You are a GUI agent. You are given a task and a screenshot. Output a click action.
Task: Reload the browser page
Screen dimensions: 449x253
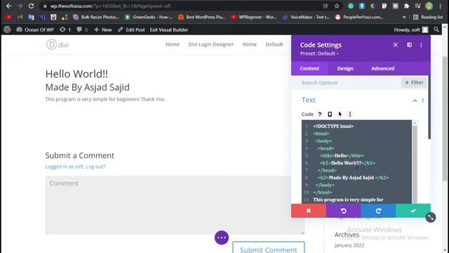click(31, 6)
